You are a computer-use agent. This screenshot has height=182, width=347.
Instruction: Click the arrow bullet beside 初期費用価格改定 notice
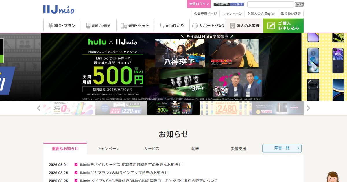click(76, 165)
